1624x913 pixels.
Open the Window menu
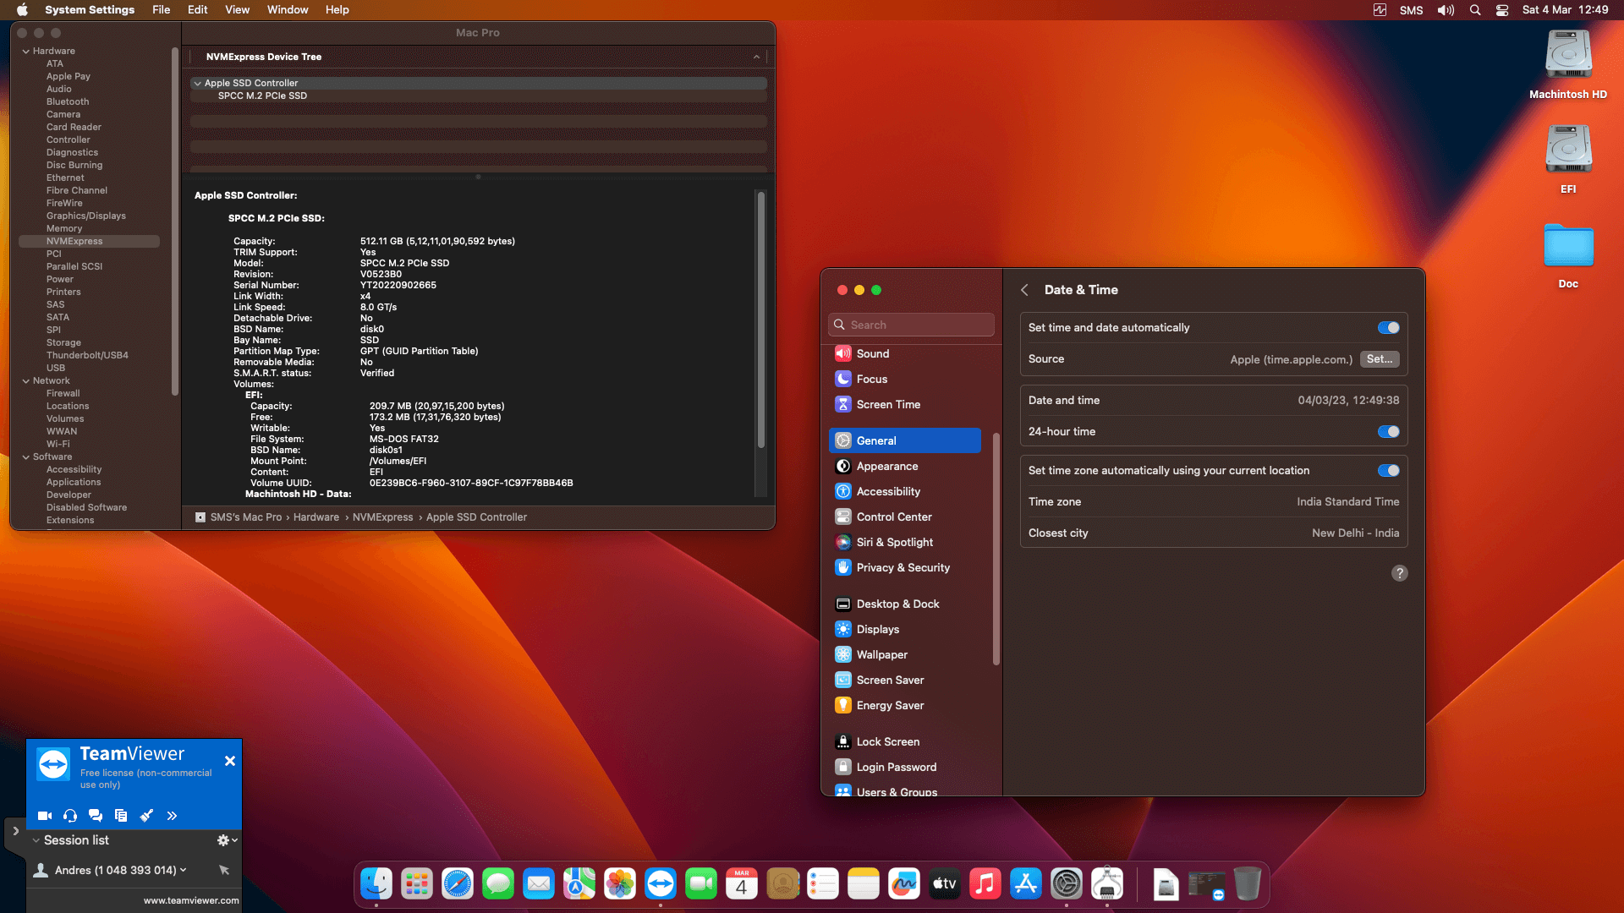pyautogui.click(x=288, y=10)
